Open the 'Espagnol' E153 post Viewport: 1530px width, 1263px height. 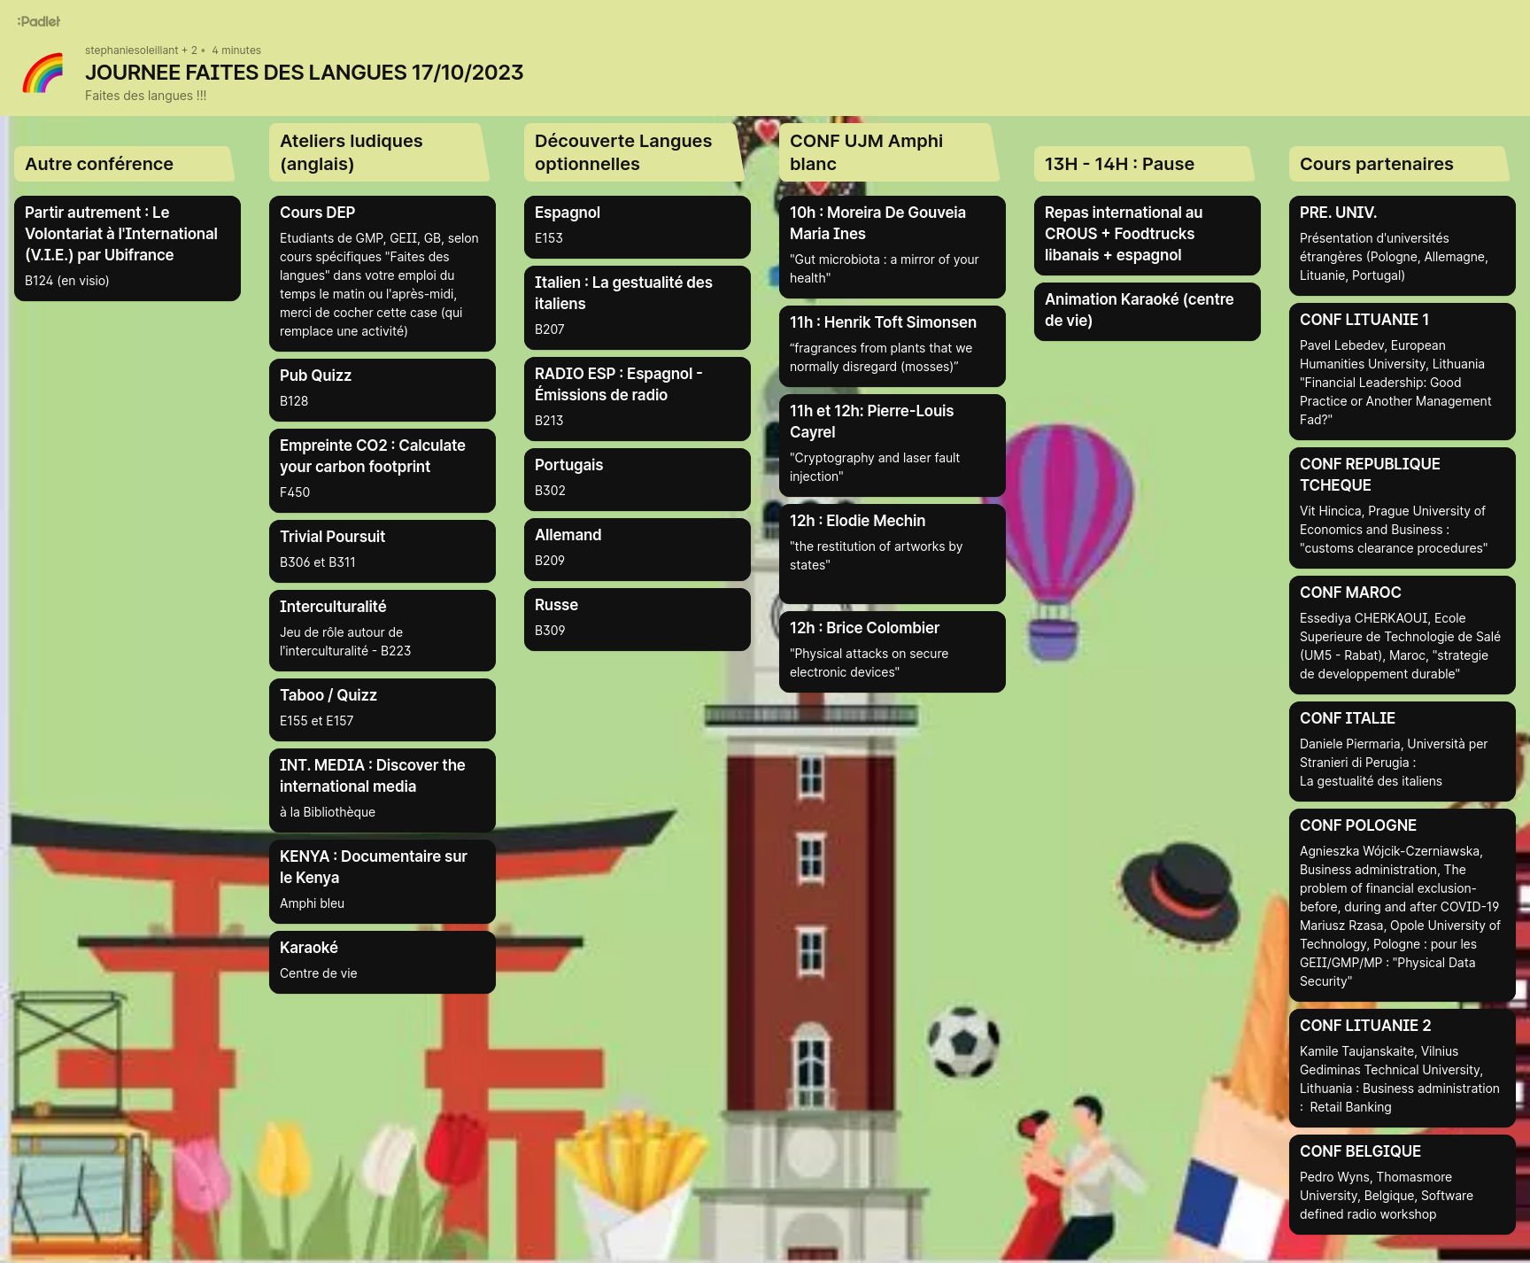click(637, 227)
